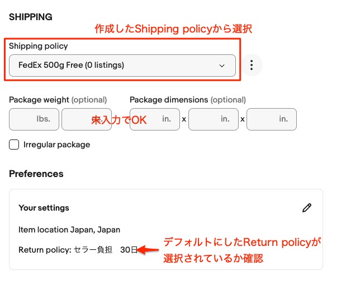
Task: Click the SHIPPING section heading
Action: click(31, 17)
